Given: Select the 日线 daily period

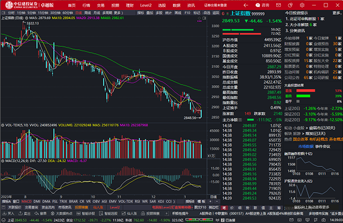Looking at the screenshot, I should (x=78, y=13).
